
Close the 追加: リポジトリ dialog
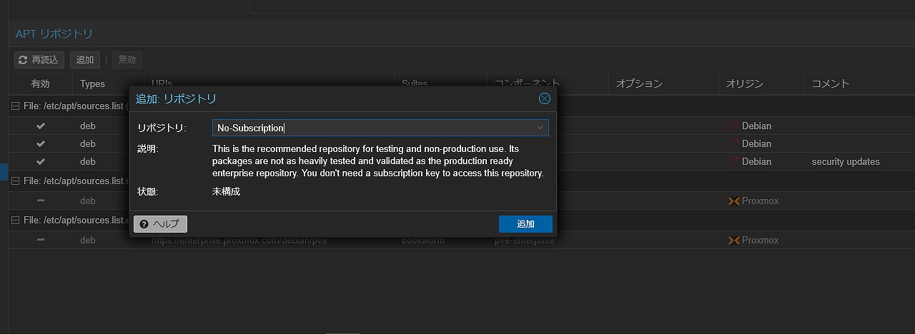(545, 98)
